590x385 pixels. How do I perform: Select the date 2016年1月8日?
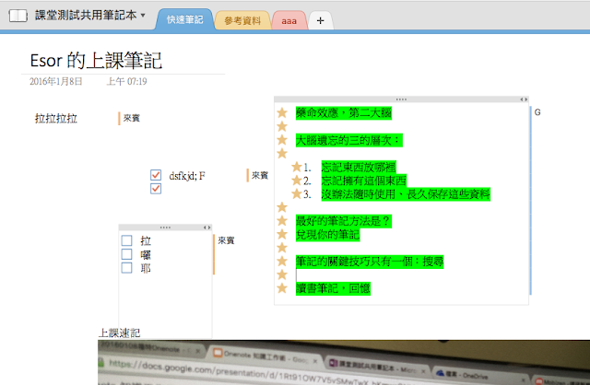[x=56, y=81]
